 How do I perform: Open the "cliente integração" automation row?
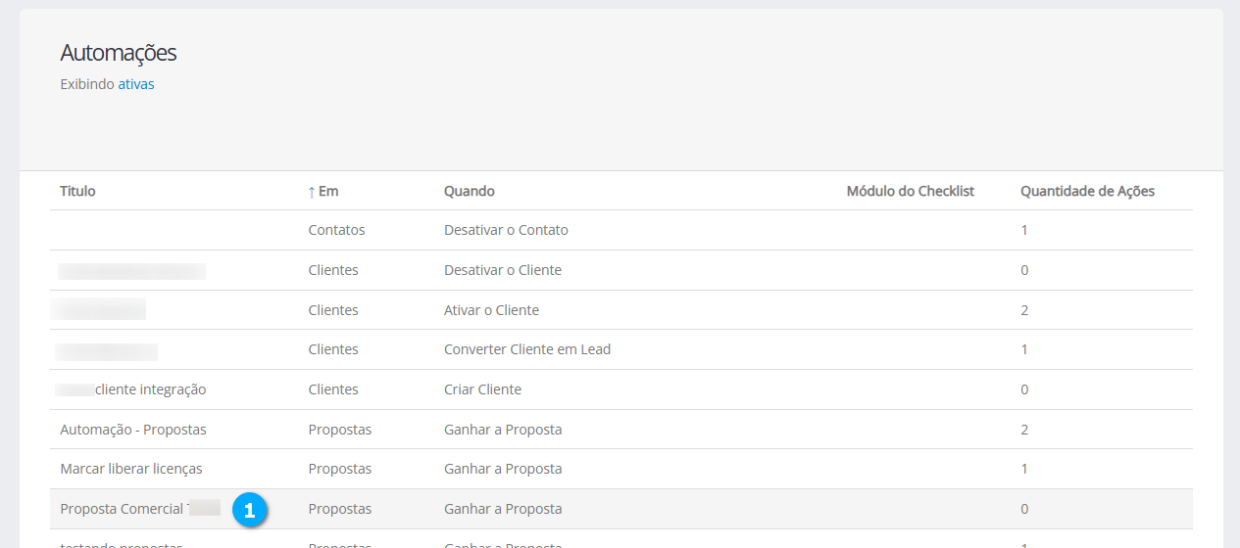pos(150,389)
